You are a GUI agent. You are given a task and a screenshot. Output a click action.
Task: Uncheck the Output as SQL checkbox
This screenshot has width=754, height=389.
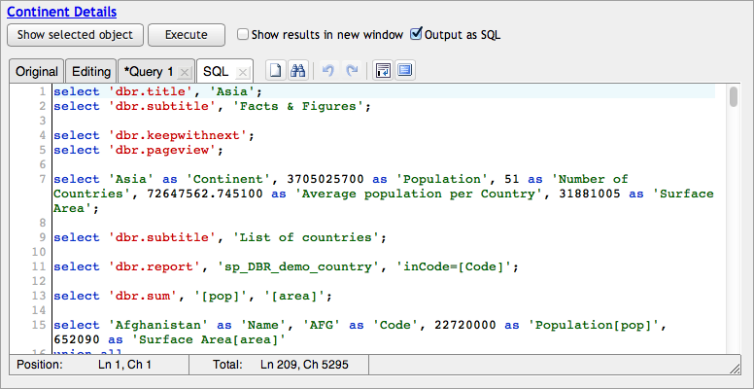(417, 34)
